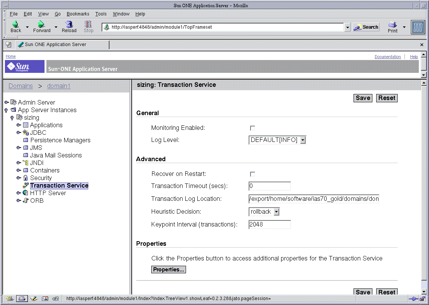Screen dimensions: 429x305
Task: Click the bottom Save button
Action: 363,292
